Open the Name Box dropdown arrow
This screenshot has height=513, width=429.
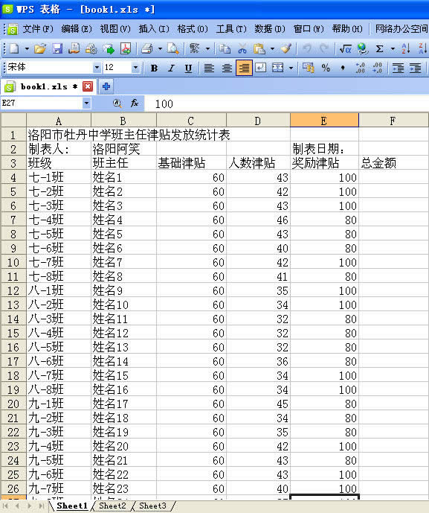86,103
